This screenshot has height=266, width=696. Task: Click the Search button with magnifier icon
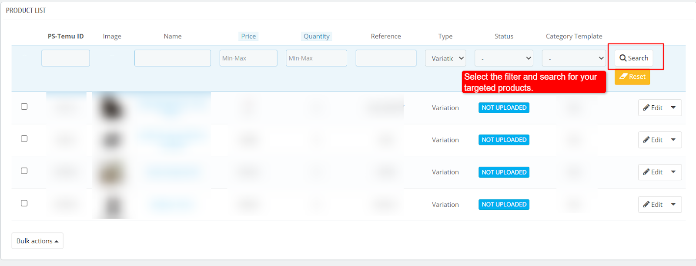(x=633, y=58)
